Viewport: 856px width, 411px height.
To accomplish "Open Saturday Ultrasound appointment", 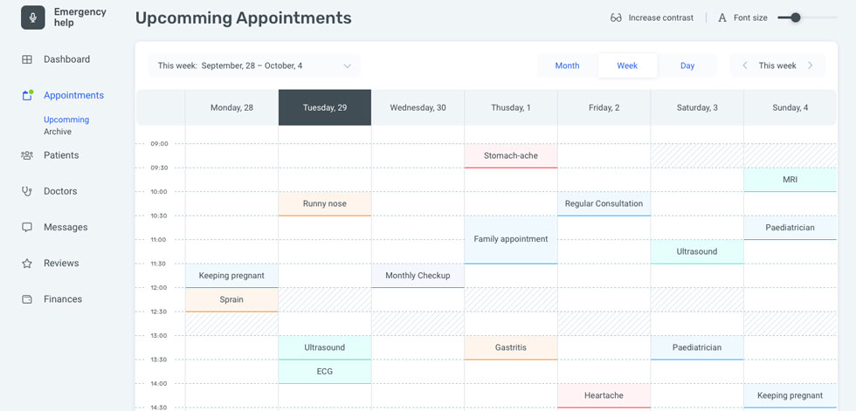I will click(697, 252).
